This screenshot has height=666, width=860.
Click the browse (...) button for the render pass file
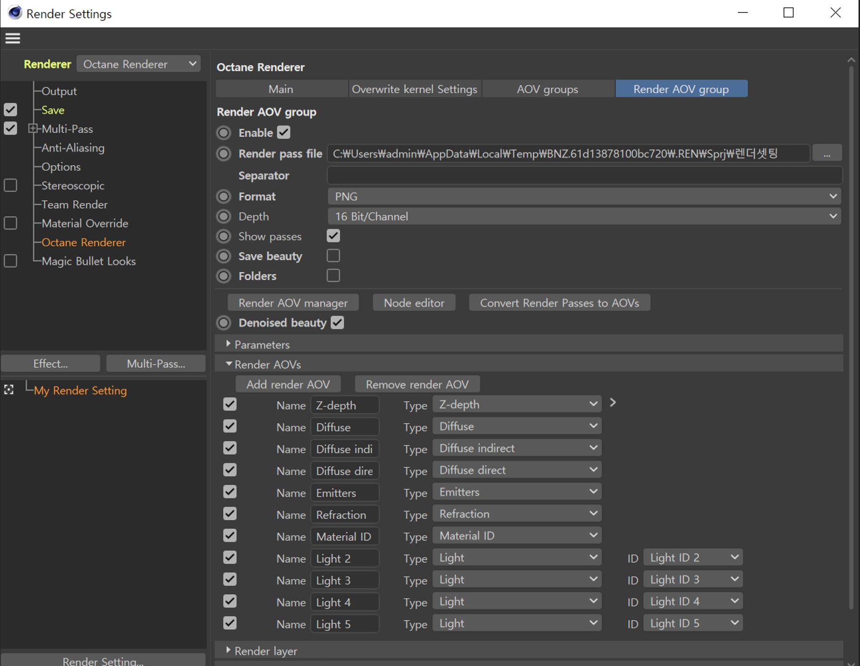(x=827, y=154)
